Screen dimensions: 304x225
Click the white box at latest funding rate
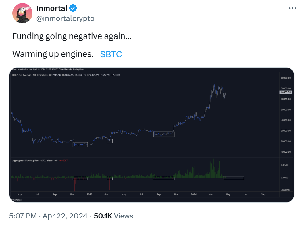(233, 178)
